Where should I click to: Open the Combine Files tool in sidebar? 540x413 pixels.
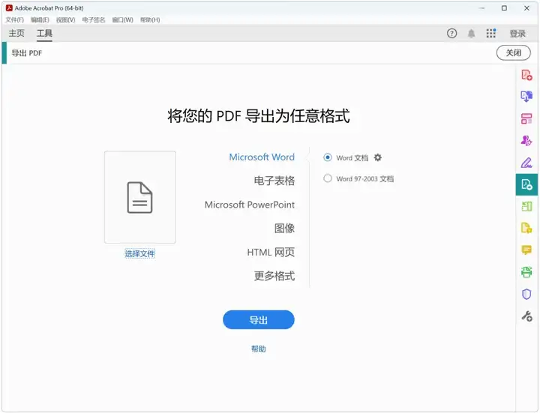point(526,97)
